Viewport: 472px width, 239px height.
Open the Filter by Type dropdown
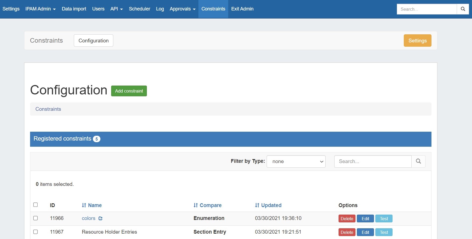click(296, 161)
